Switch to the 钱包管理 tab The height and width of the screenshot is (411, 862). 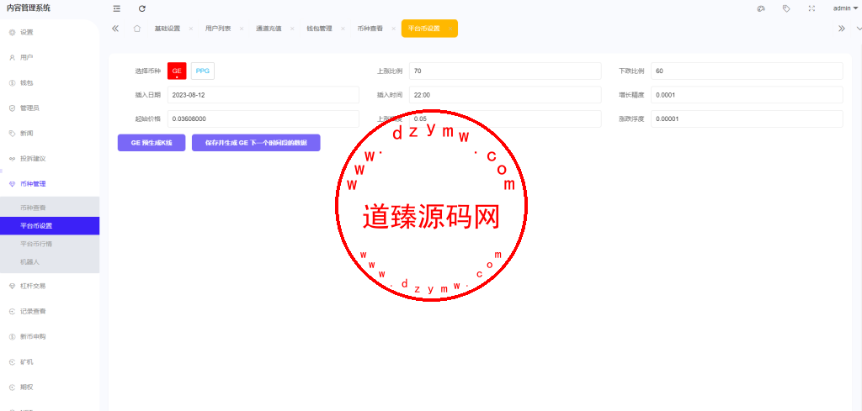tap(319, 29)
